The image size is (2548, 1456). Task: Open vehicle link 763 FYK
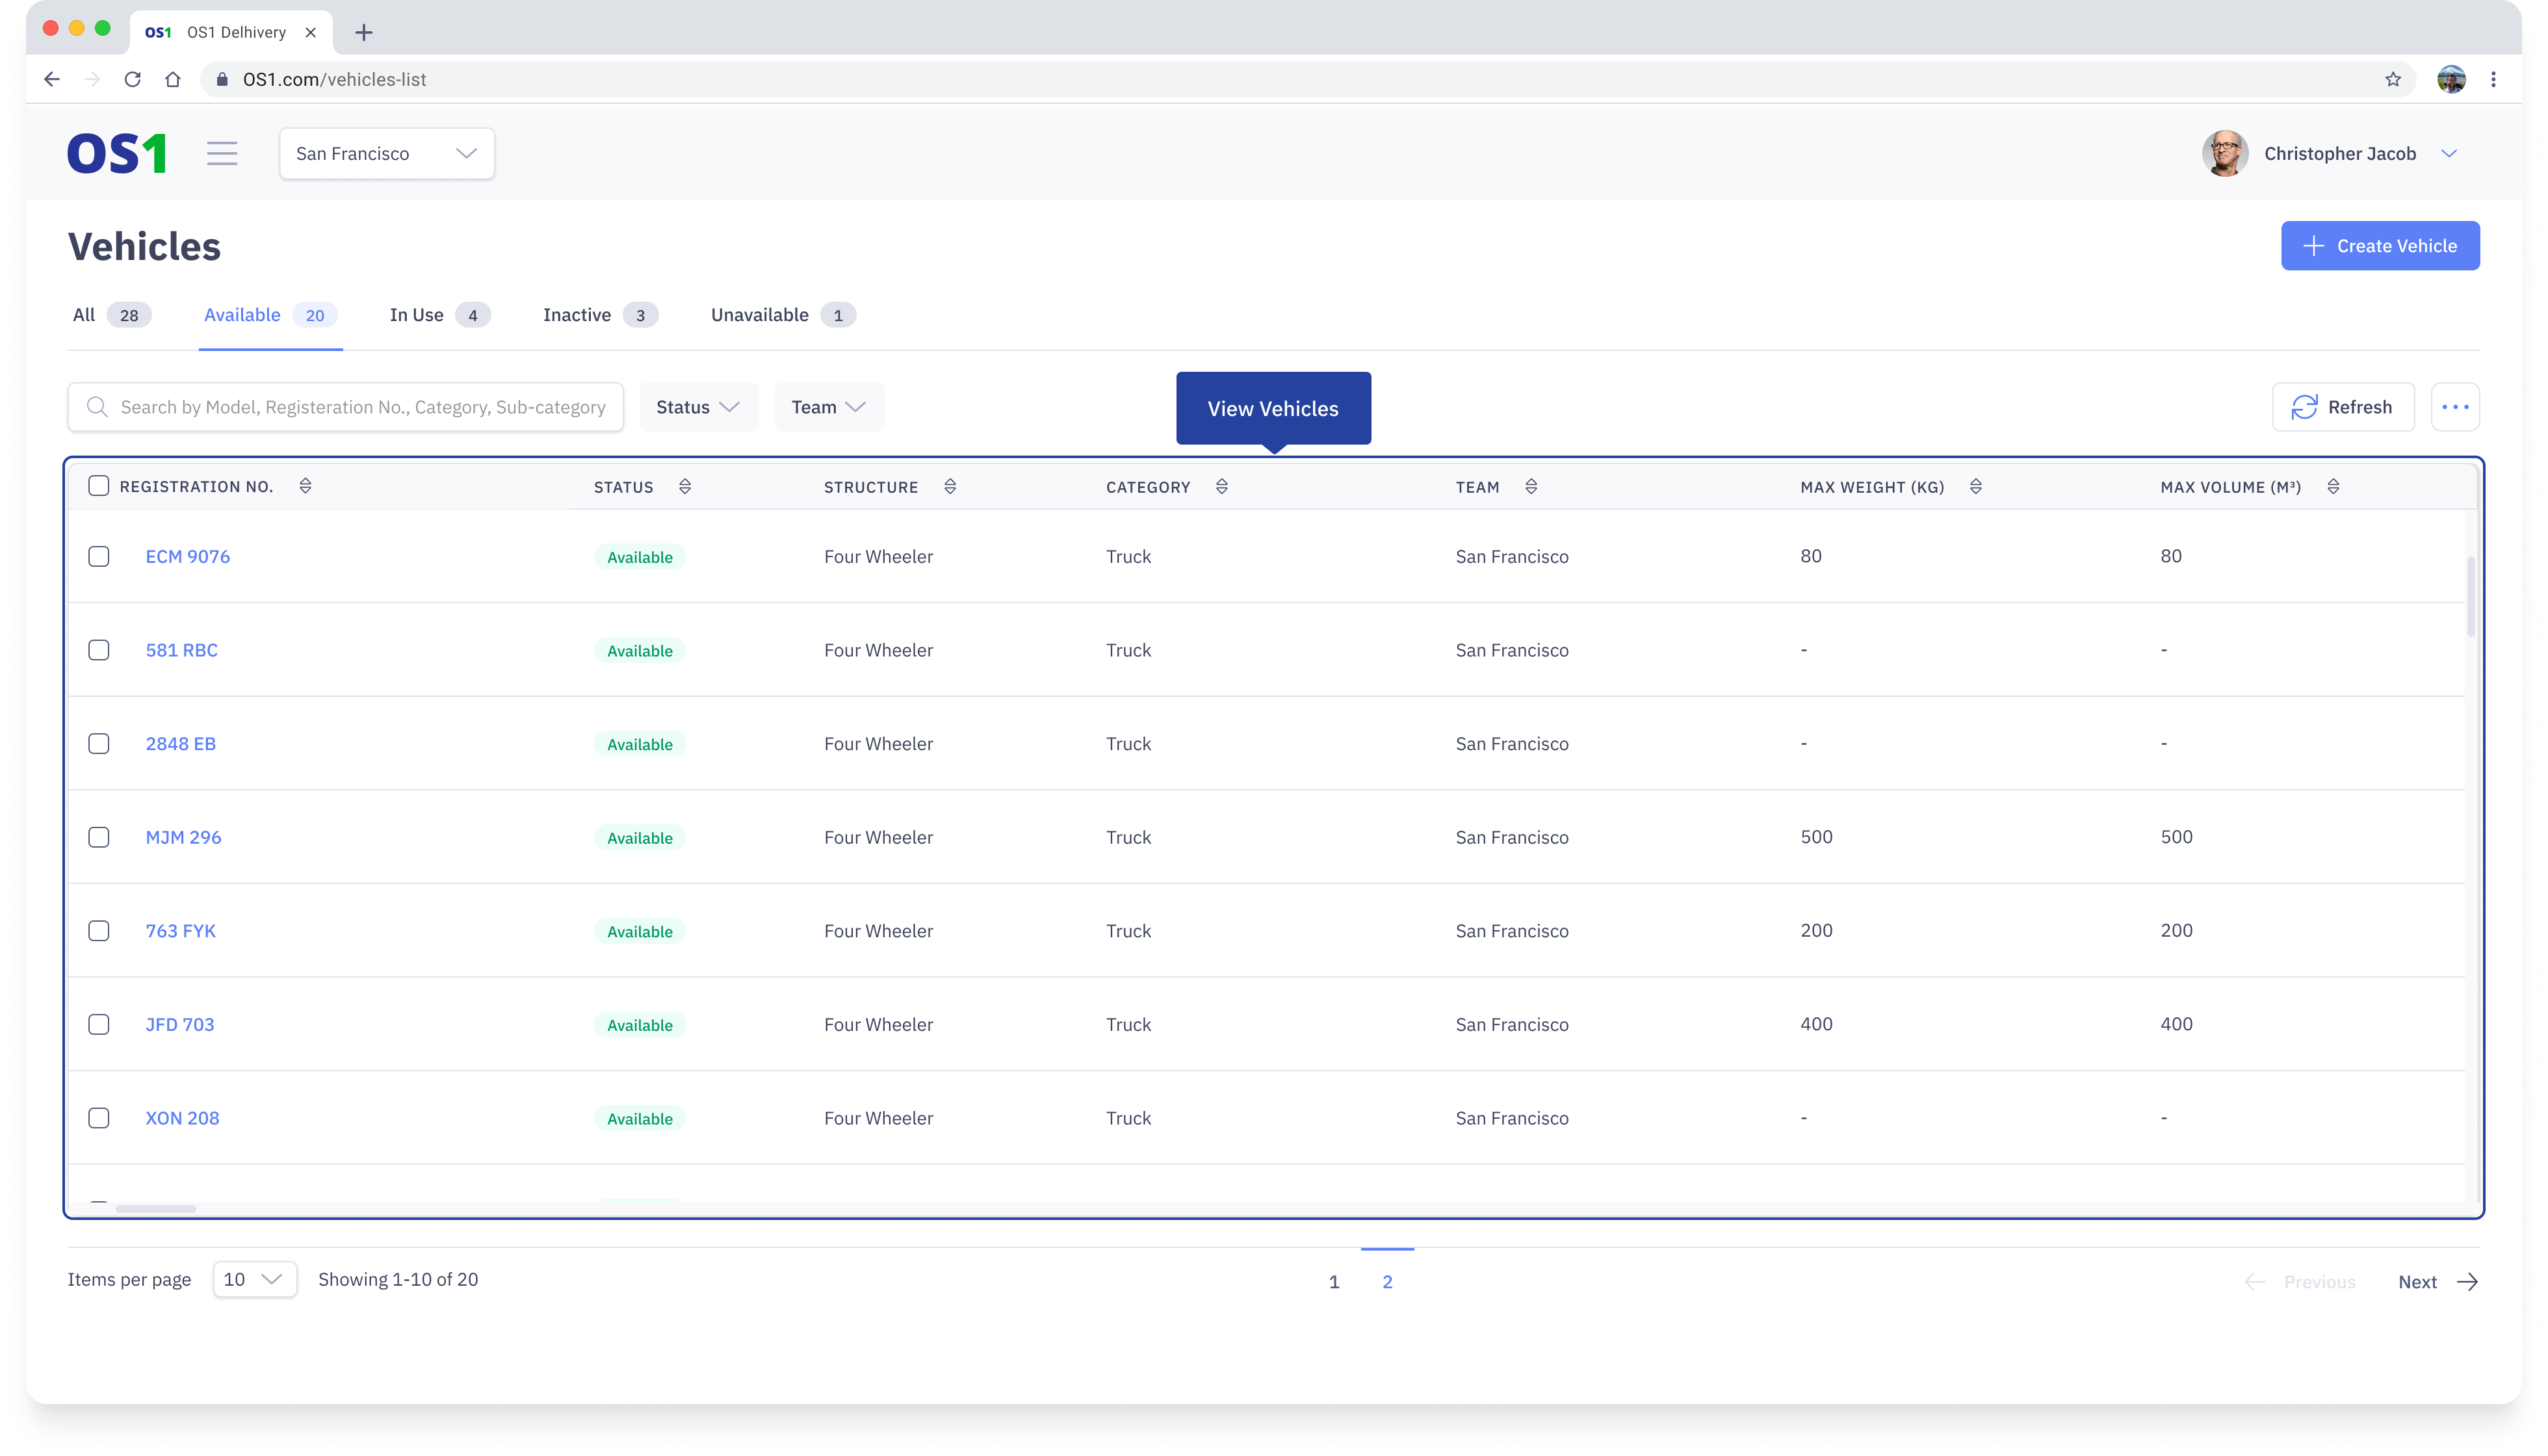click(x=180, y=931)
